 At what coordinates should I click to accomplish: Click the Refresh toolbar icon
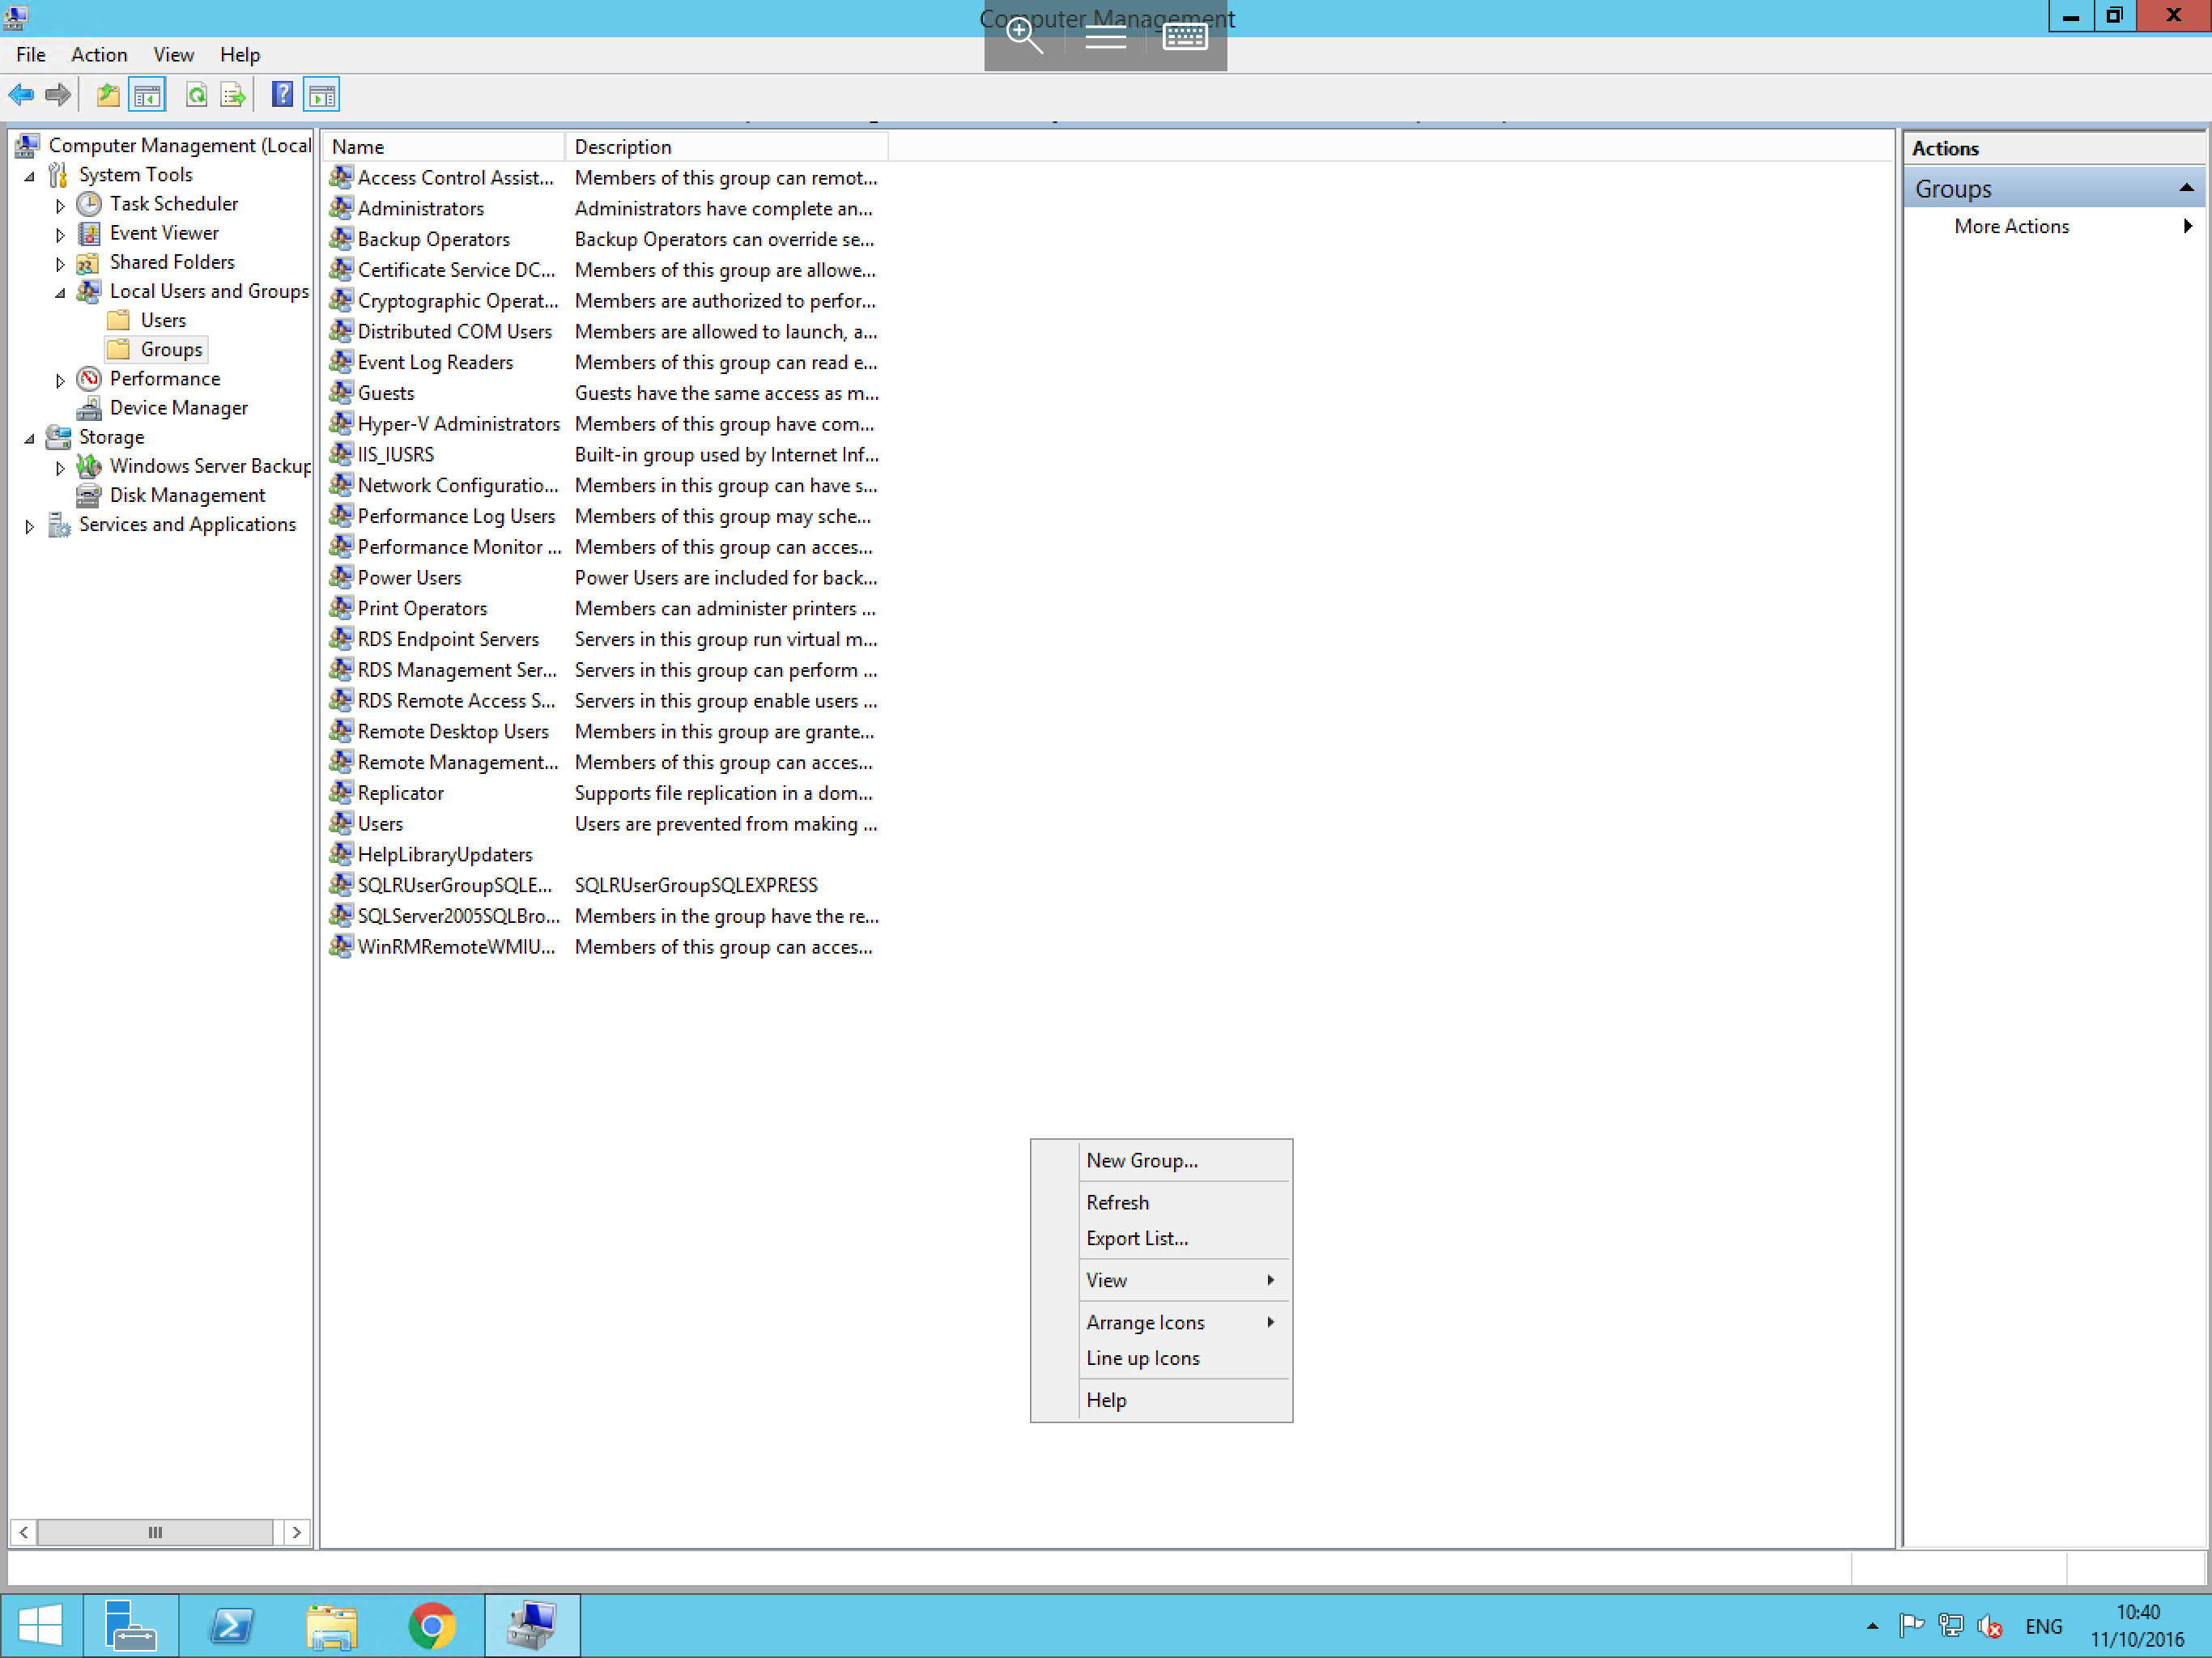(196, 94)
